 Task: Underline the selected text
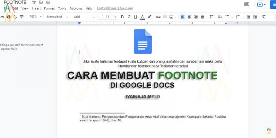135,17
